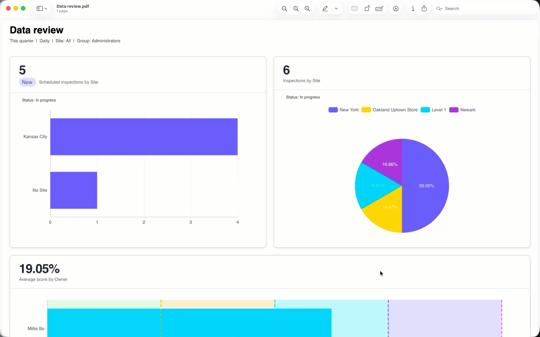Click the 'New' badge
Viewport: 540px width, 337px height.
(27, 82)
